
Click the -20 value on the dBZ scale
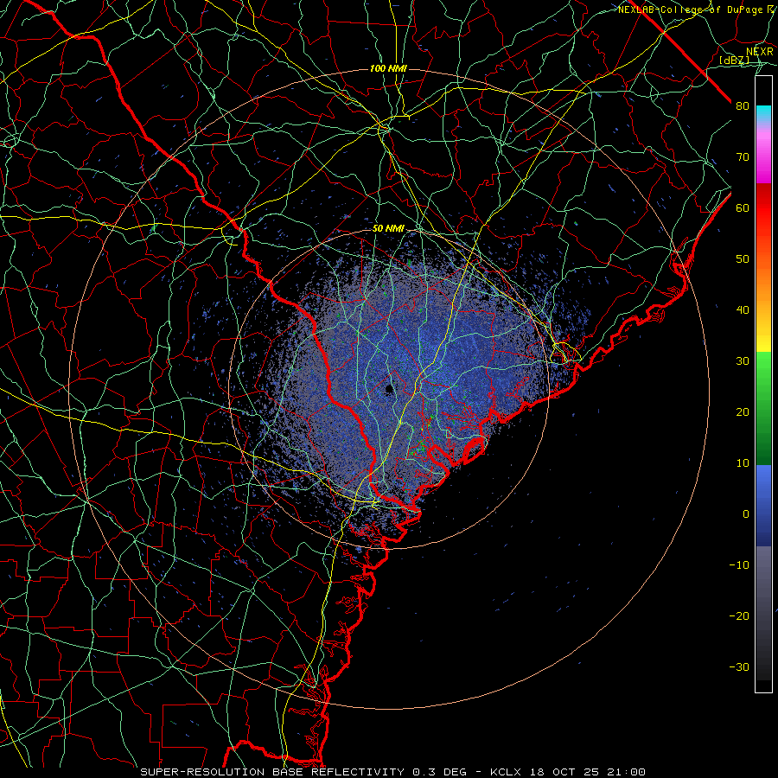(x=739, y=616)
